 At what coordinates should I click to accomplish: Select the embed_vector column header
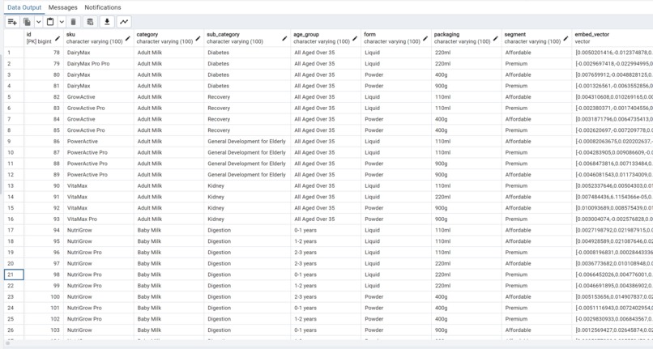pyautogui.click(x=612, y=38)
